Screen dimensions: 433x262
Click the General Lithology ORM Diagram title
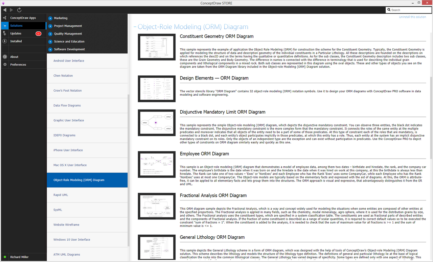(x=212, y=237)
